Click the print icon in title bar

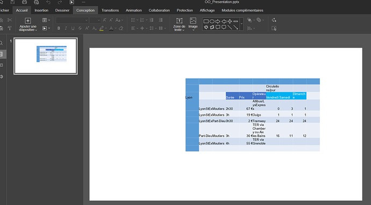[24, 2]
